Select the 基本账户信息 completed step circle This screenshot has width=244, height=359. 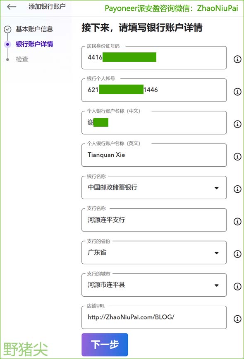[7, 29]
